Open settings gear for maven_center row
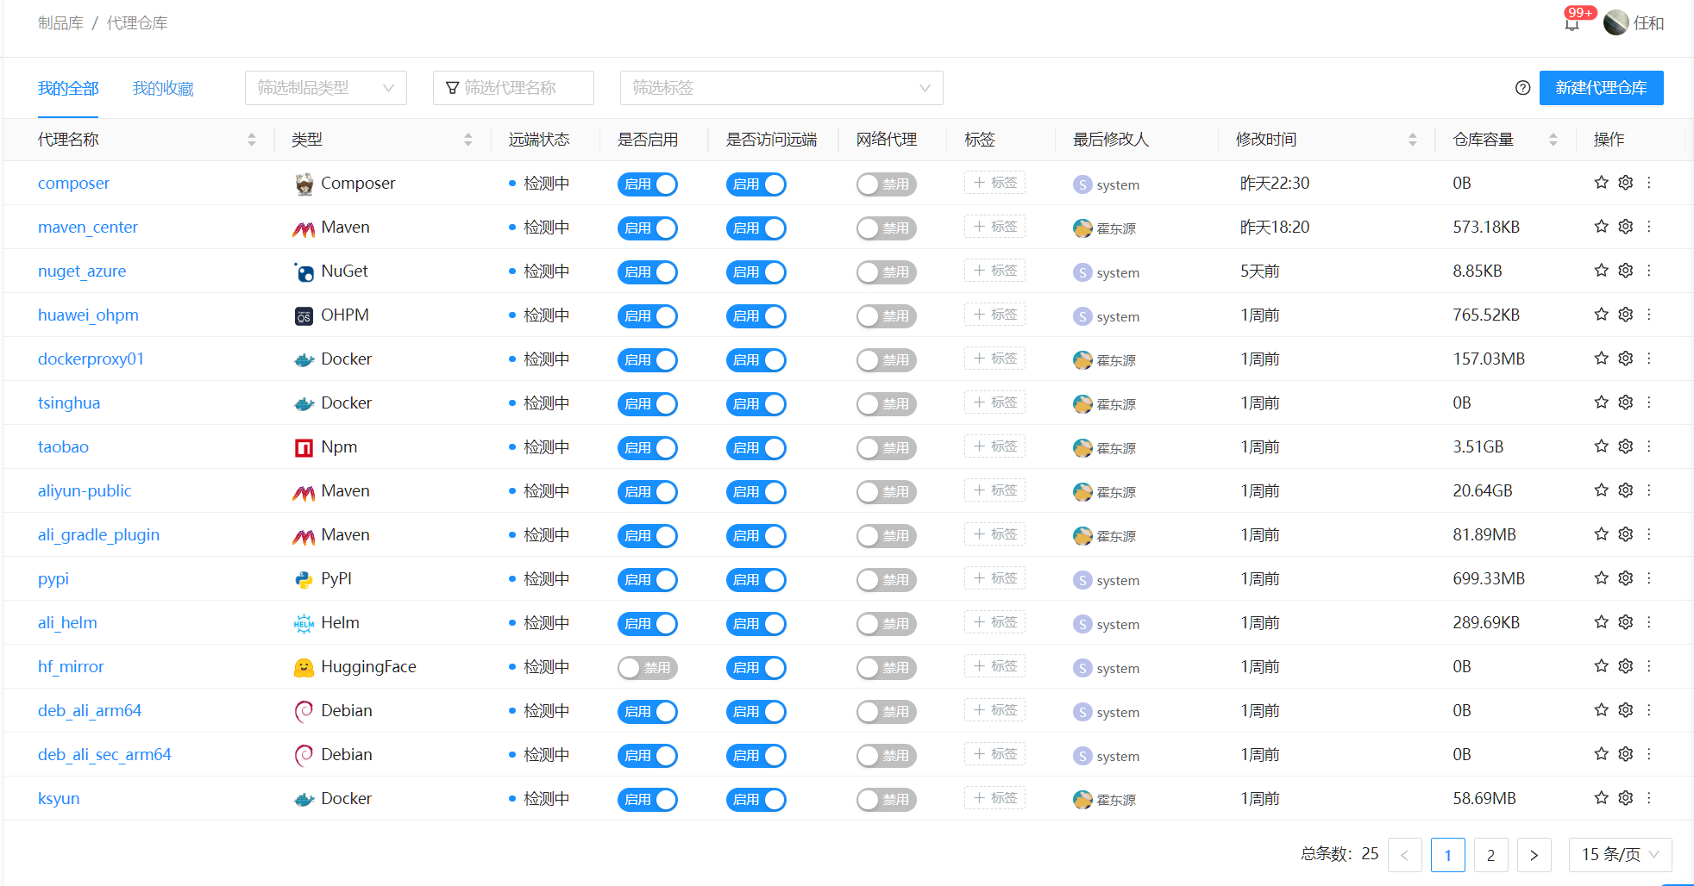The image size is (1694, 886). pyautogui.click(x=1625, y=227)
